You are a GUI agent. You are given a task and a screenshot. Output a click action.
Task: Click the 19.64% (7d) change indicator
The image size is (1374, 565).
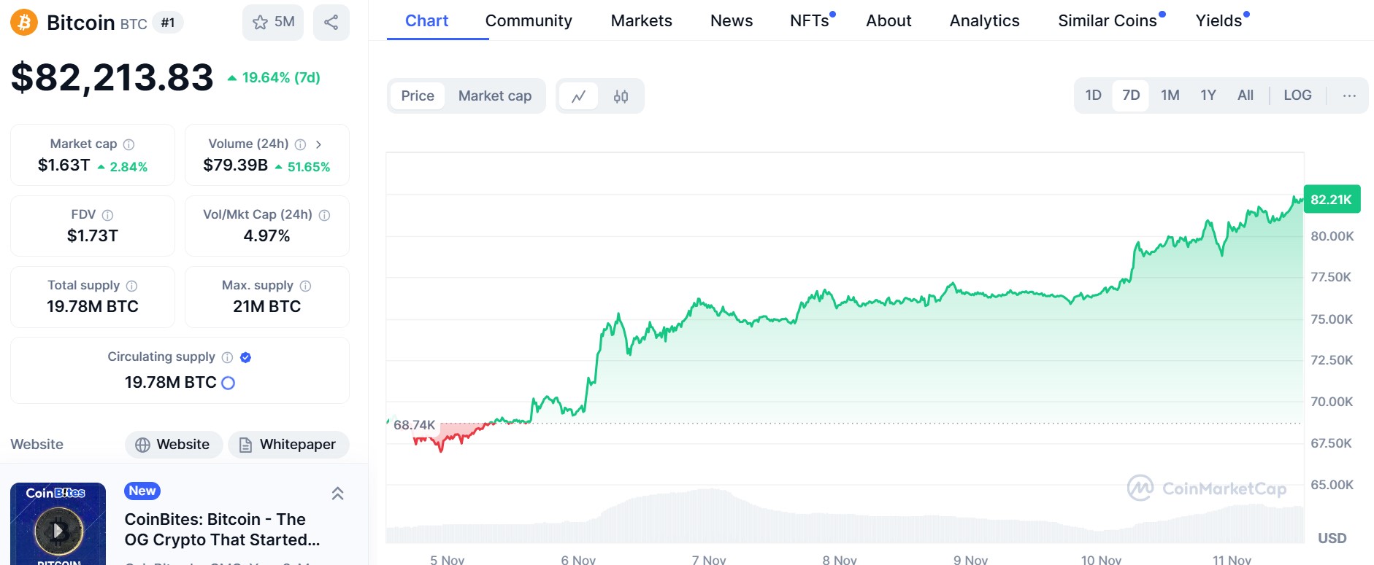[274, 77]
